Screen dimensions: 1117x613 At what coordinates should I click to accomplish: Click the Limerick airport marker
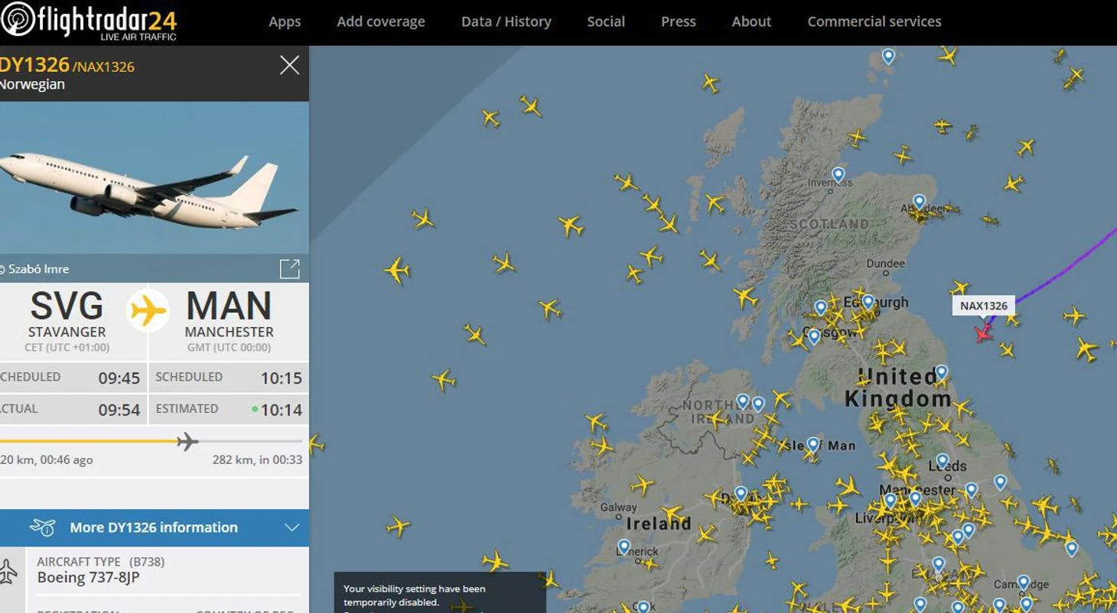(x=624, y=547)
